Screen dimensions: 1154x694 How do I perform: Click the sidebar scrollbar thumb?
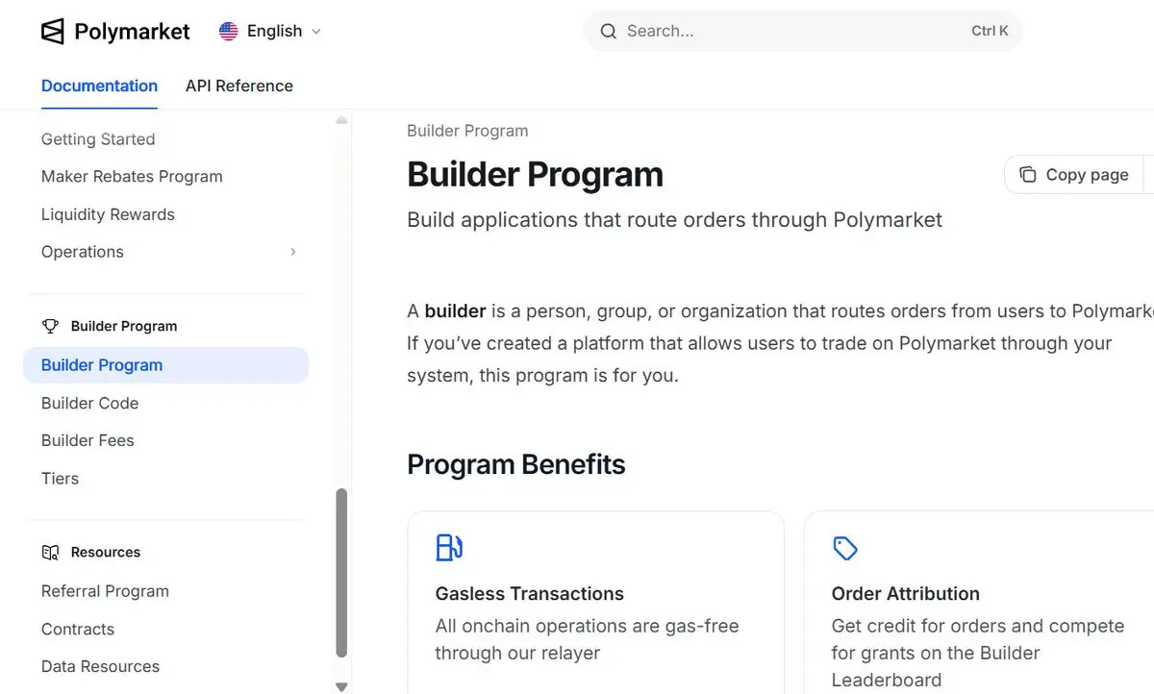pos(341,573)
